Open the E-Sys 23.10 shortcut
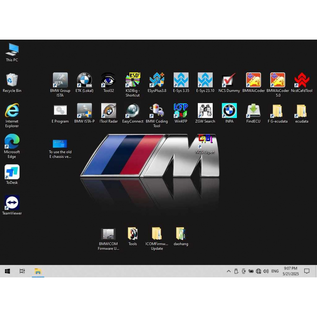 pyautogui.click(x=205, y=83)
